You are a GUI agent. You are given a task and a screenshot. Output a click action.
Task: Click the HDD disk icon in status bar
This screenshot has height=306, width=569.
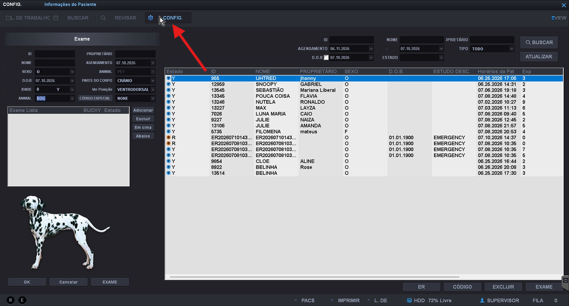(409, 301)
